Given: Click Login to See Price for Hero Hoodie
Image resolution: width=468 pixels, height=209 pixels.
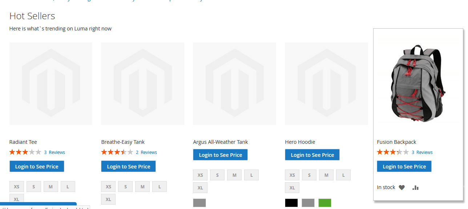Looking at the screenshot, I should pyautogui.click(x=312, y=154).
